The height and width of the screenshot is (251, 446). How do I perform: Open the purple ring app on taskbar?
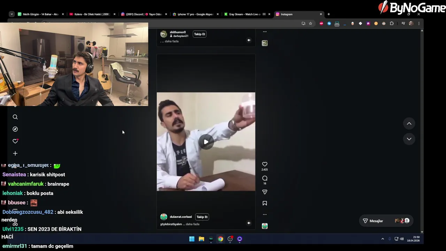[240, 239]
